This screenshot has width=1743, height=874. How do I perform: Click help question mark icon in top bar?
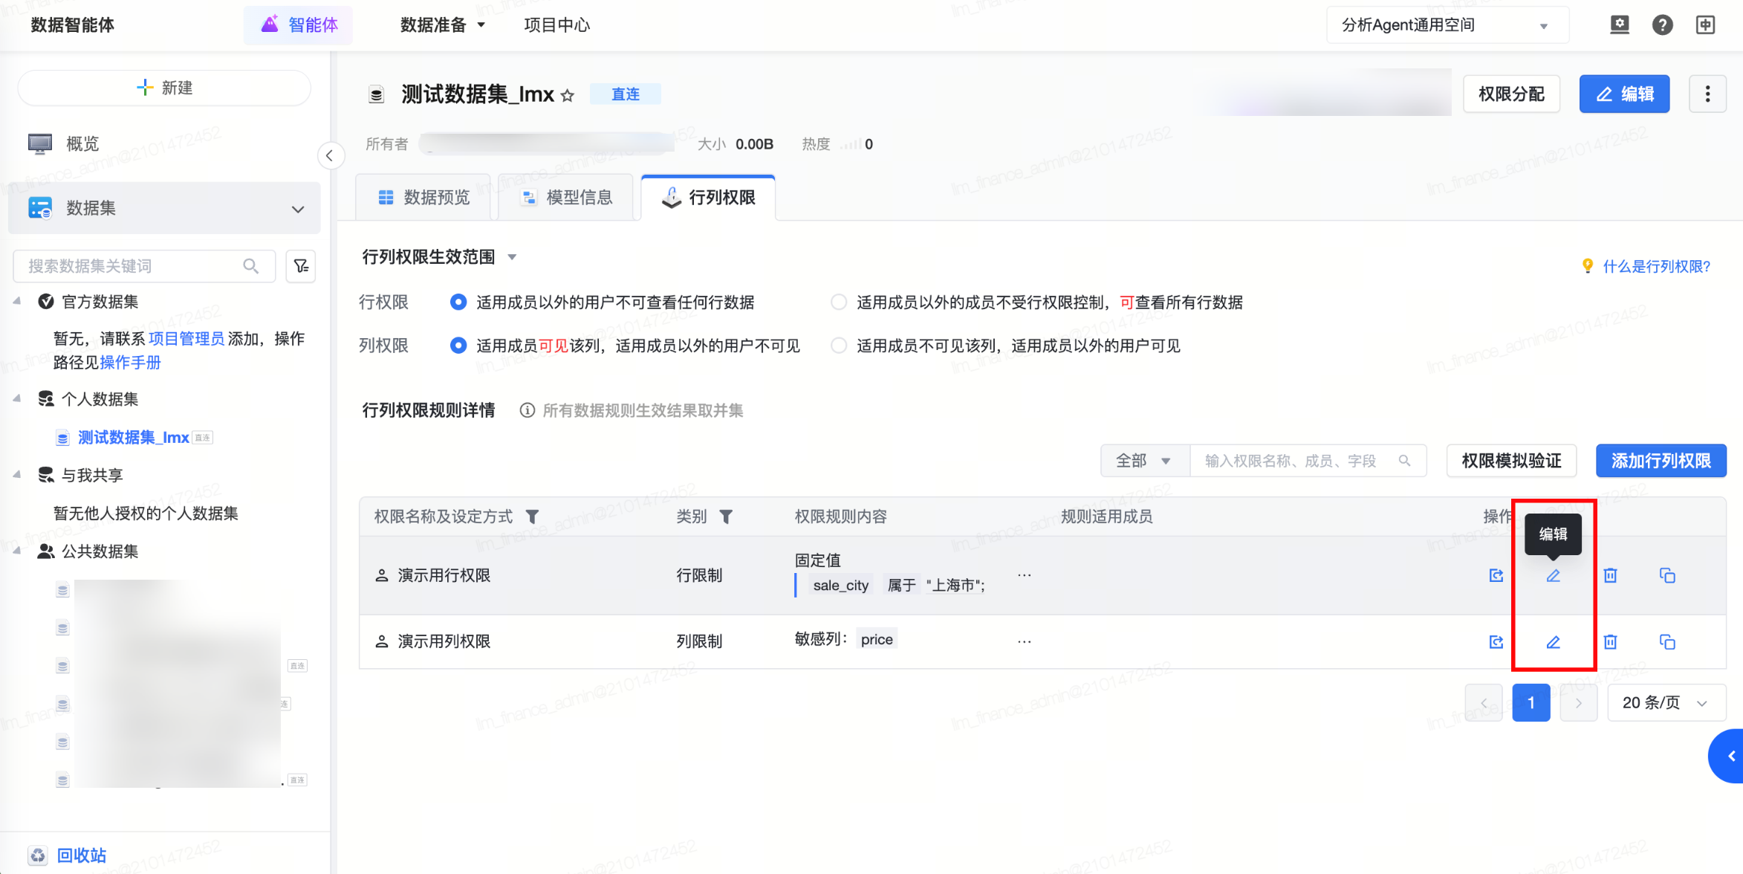coord(1662,25)
